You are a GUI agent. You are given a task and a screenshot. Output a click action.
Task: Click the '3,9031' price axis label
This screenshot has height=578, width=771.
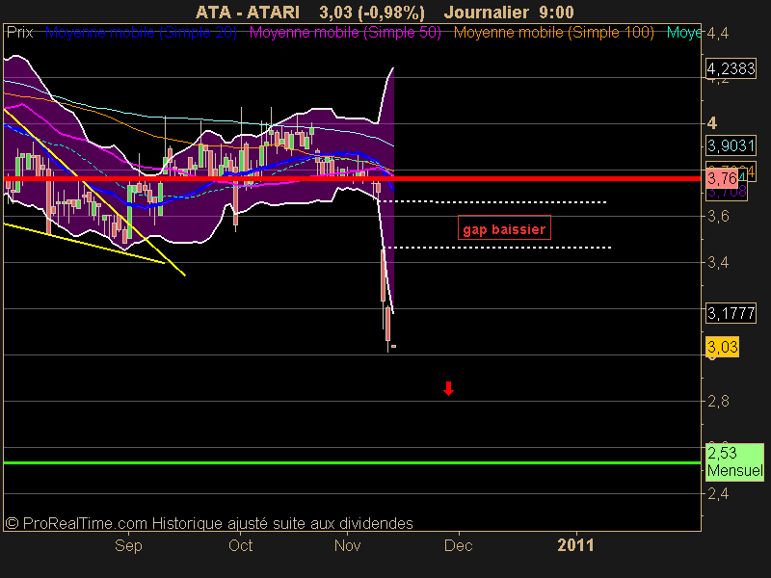click(731, 145)
